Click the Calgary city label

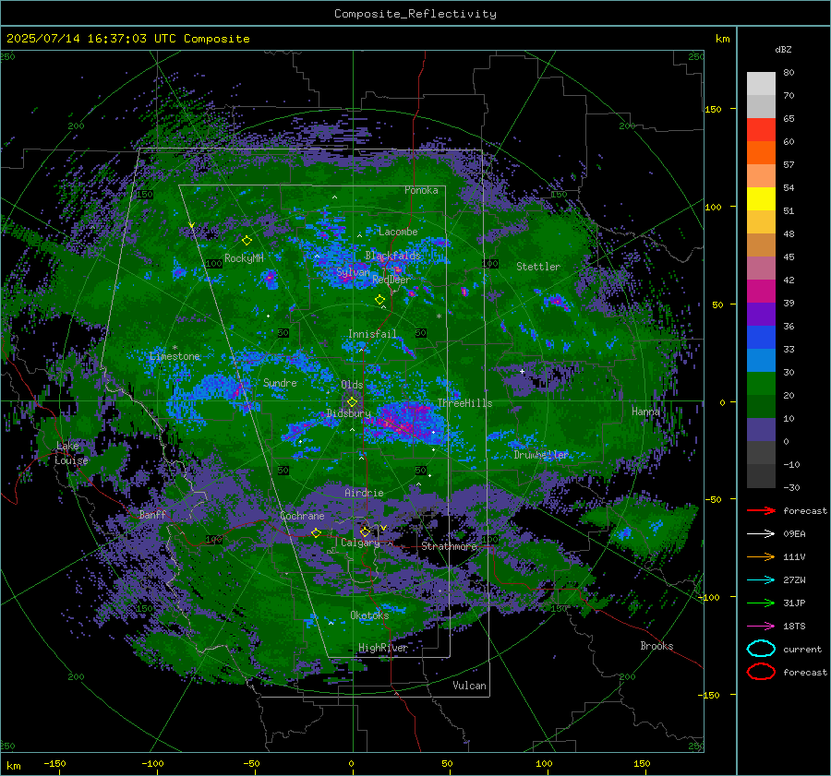click(360, 543)
